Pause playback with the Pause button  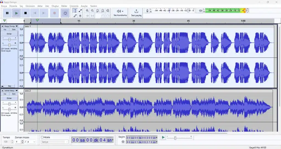pos(7,13)
